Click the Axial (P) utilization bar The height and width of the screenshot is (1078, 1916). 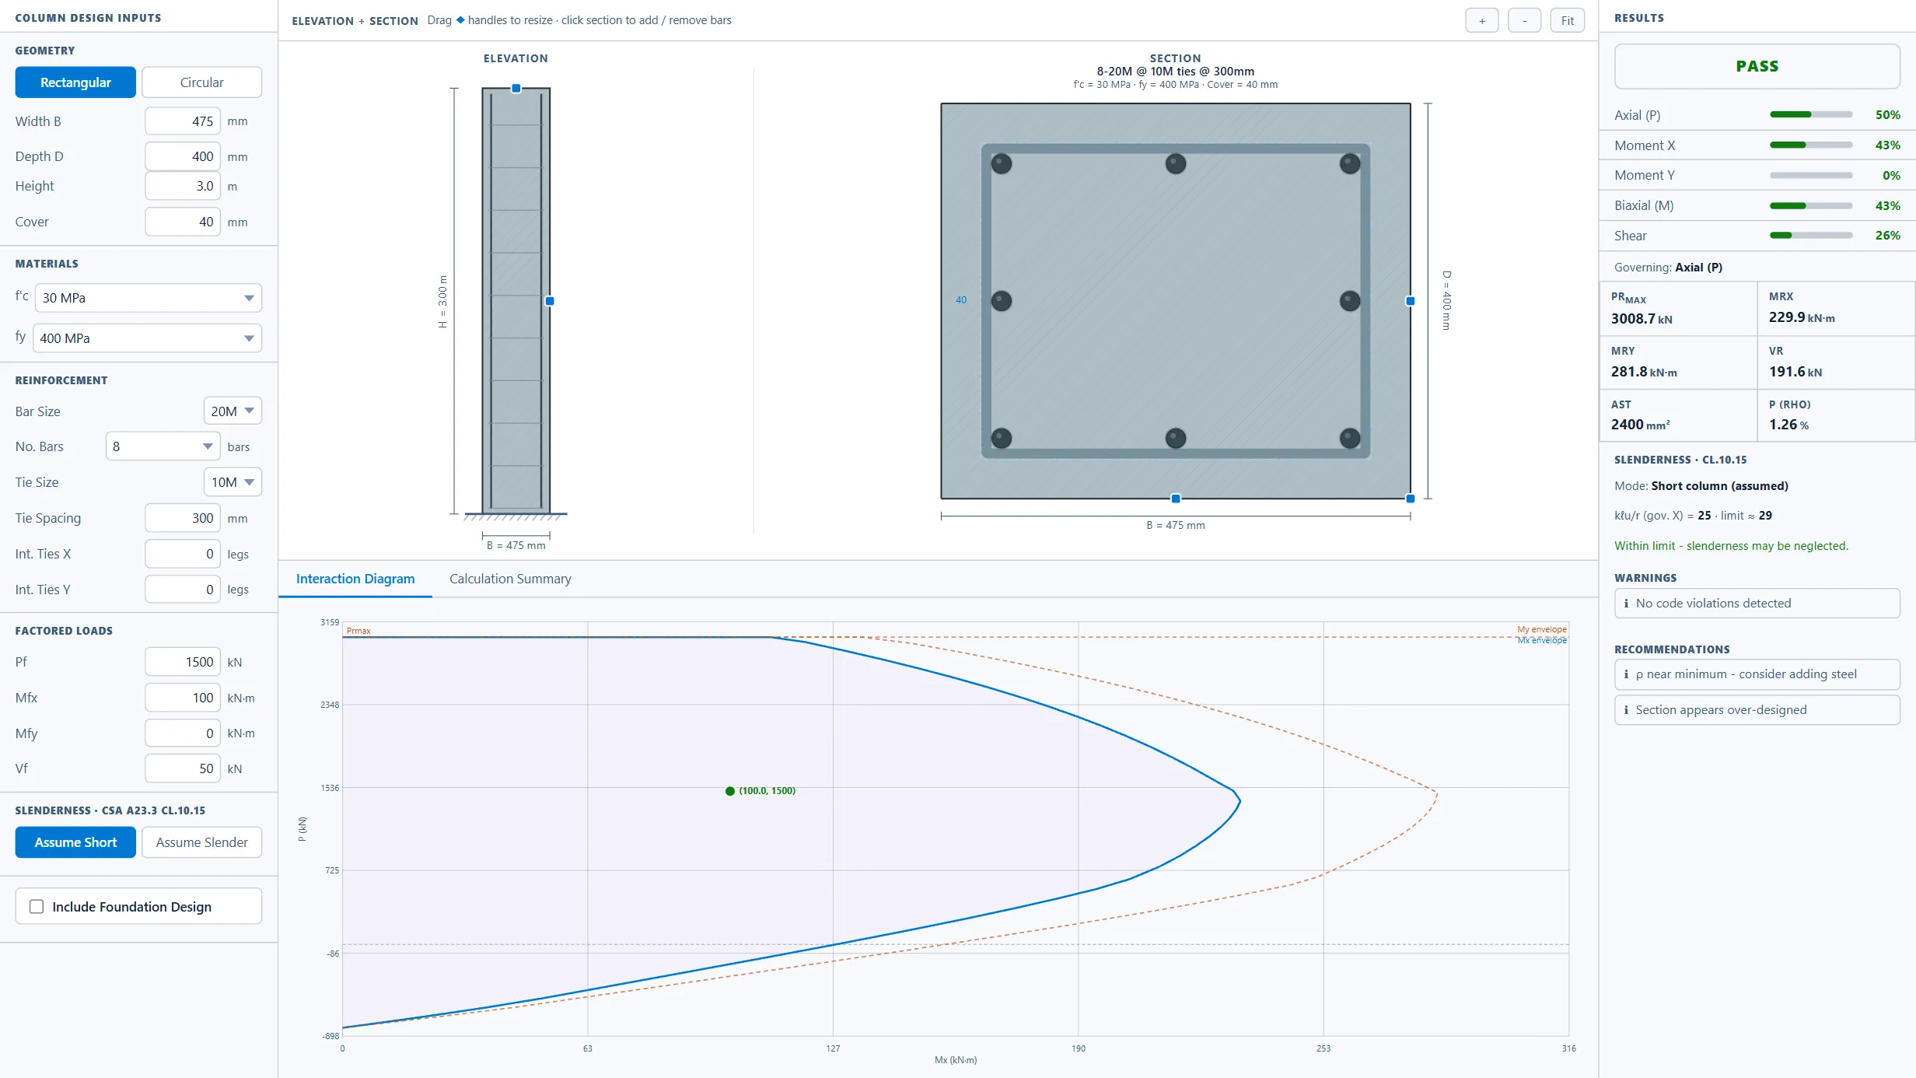point(1811,115)
